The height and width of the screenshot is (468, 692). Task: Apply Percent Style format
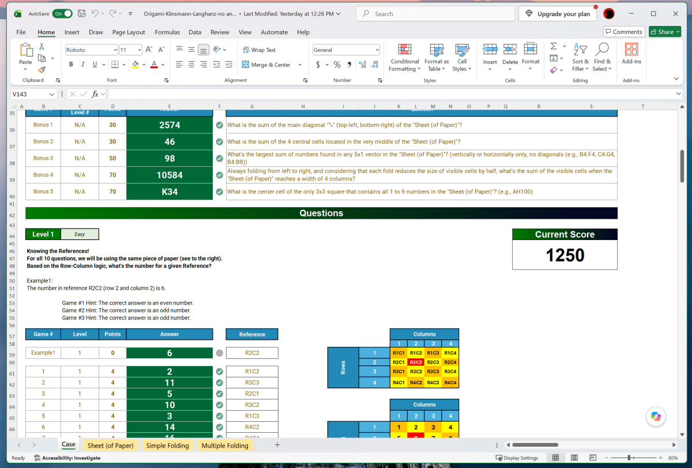point(337,65)
